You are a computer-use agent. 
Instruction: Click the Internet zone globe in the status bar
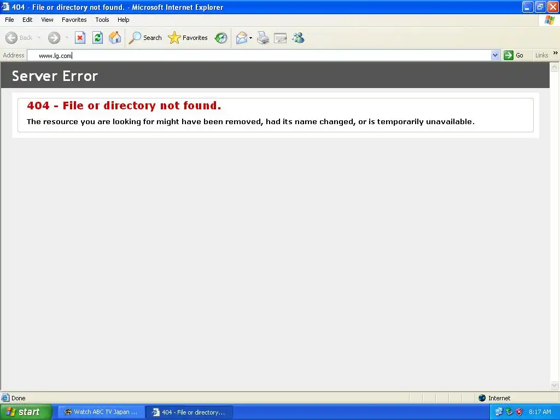[x=482, y=398]
